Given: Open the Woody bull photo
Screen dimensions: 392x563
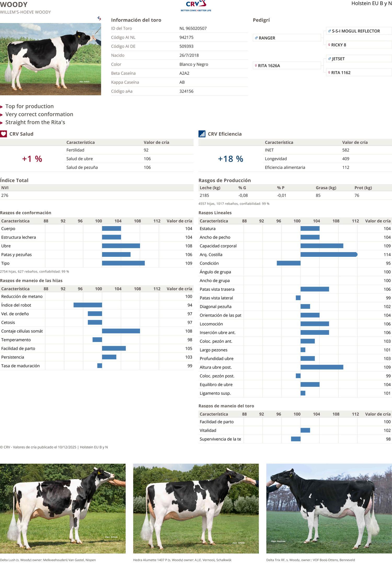Looking at the screenshot, I should pos(50,59).
